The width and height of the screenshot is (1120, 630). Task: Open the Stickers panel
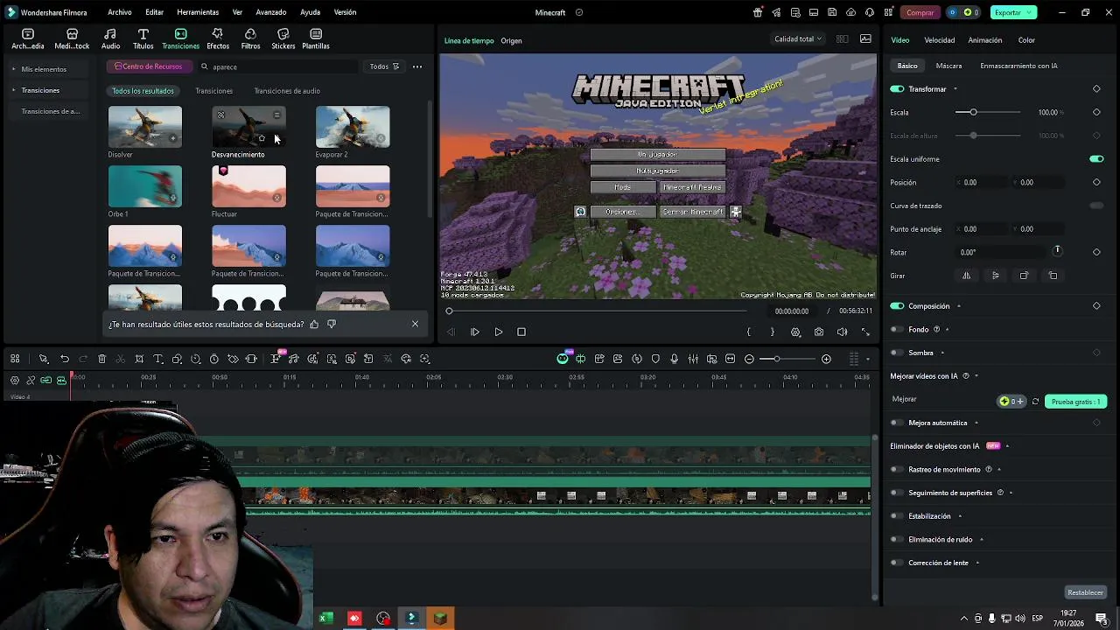point(283,38)
